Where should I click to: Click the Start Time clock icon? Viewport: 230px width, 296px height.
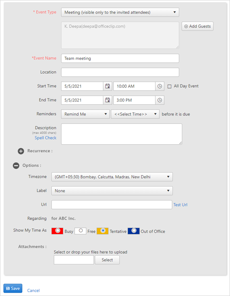click(160, 86)
